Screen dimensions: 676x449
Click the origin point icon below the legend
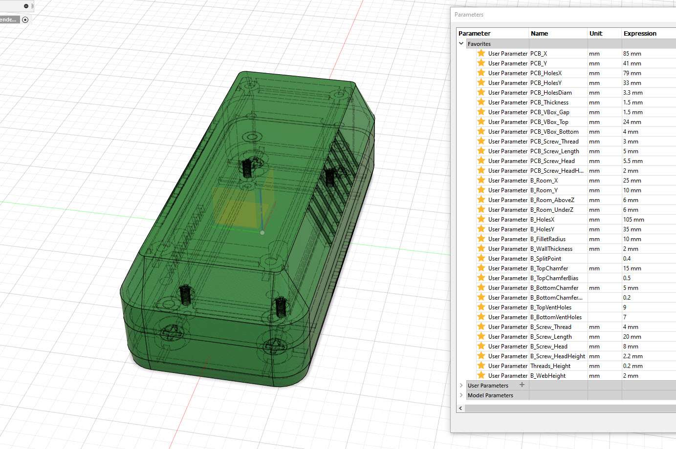pos(24,20)
